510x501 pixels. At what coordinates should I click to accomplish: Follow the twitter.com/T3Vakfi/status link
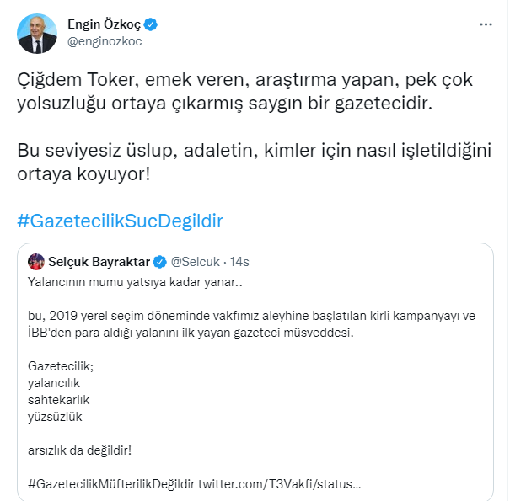tap(280, 485)
